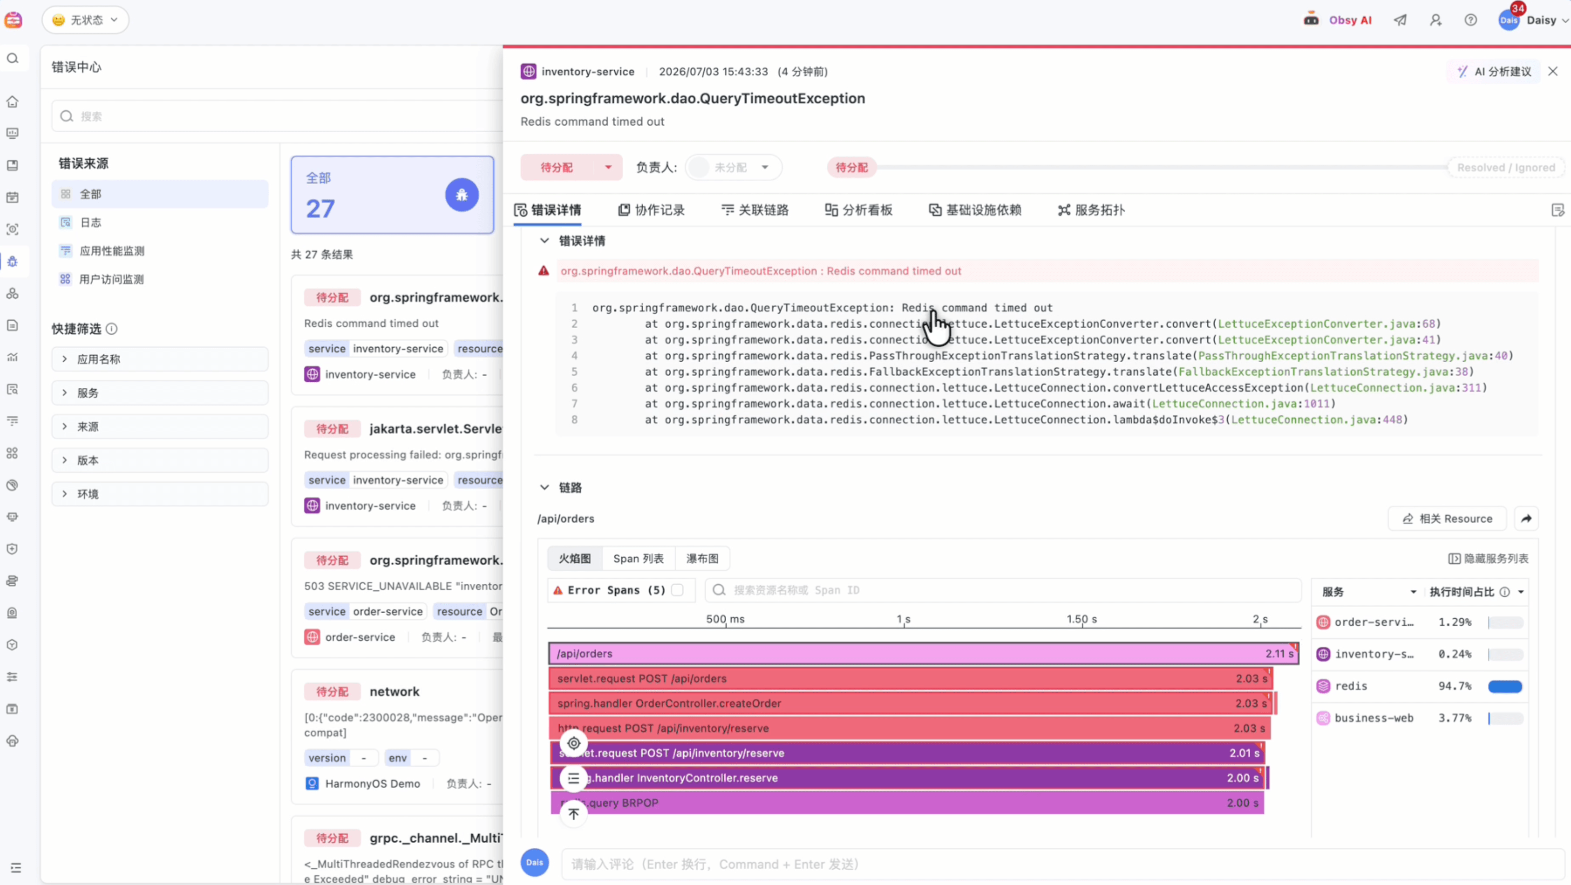Switch to the 基础设施依赖 tab

click(975, 210)
